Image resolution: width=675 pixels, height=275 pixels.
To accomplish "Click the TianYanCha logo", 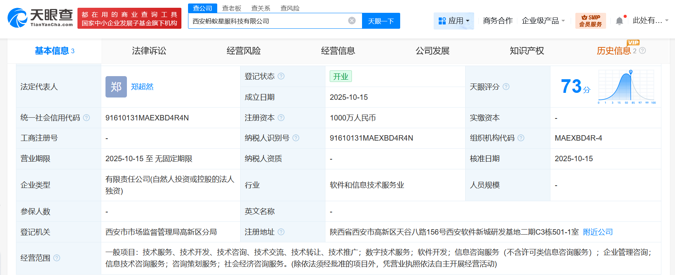I will point(40,18).
